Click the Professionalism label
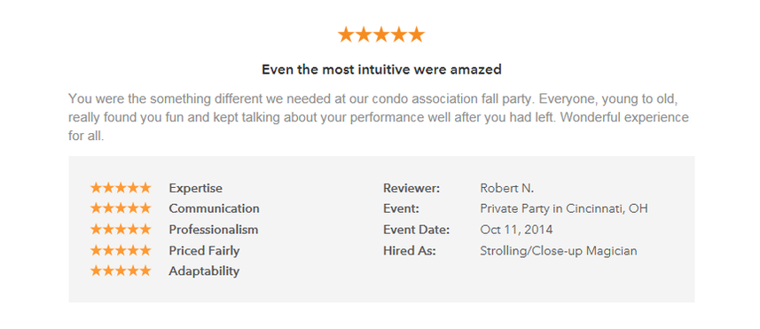The image size is (760, 329). click(x=213, y=230)
